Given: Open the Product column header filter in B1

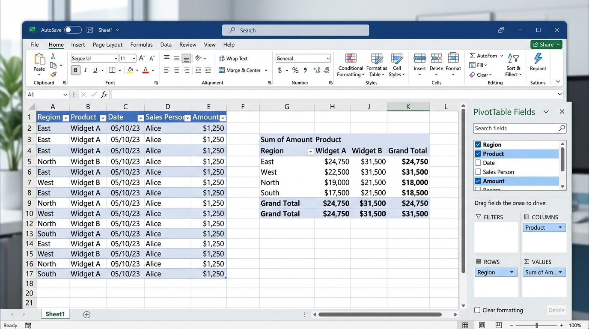Looking at the screenshot, I should [103, 118].
